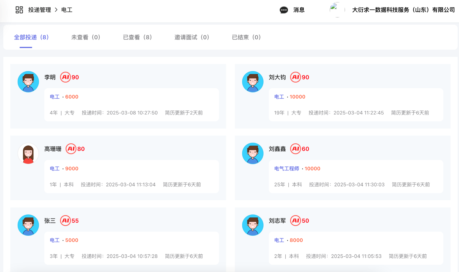Screen dimensions: 459x272
Task: Select the 已结束 (0) tab
Action: pyautogui.click(x=246, y=37)
